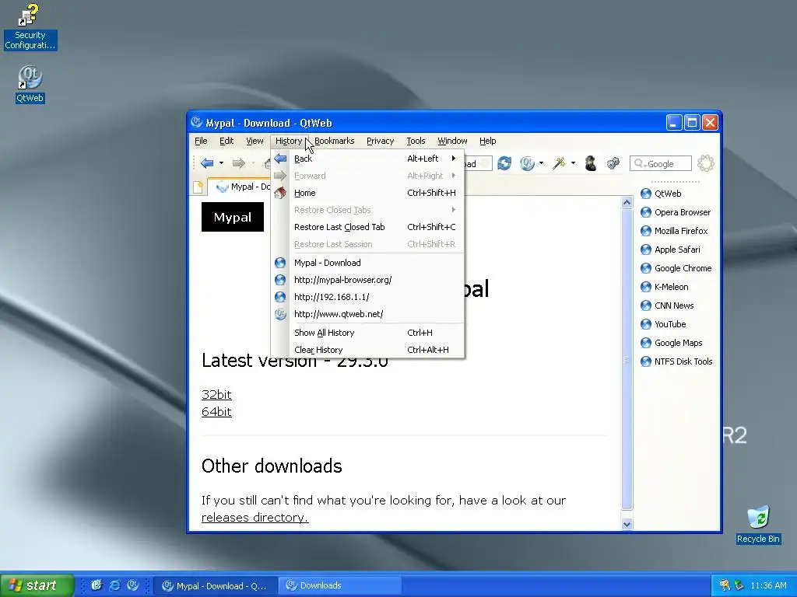Expand the QtWeb logo toolbar dropdown arrow
This screenshot has height=597, width=797.
click(542, 163)
